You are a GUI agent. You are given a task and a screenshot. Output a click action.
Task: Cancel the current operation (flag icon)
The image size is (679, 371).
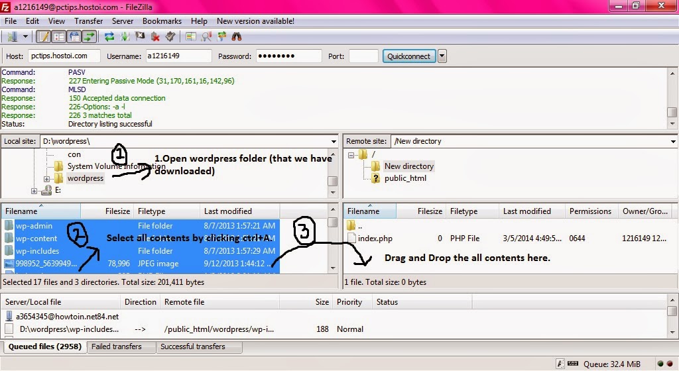(x=140, y=36)
